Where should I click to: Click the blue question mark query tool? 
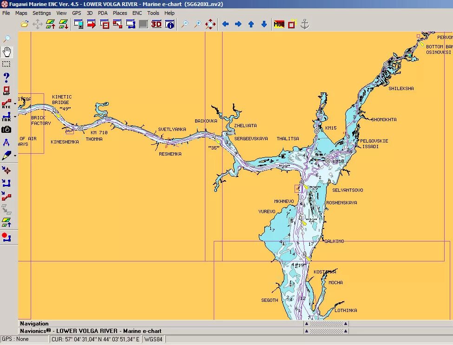point(7,78)
